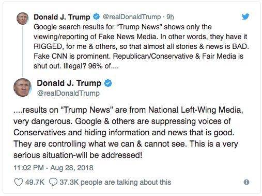Open replies via the speech bubble icon
The width and height of the screenshot is (262, 196).
(53, 182)
